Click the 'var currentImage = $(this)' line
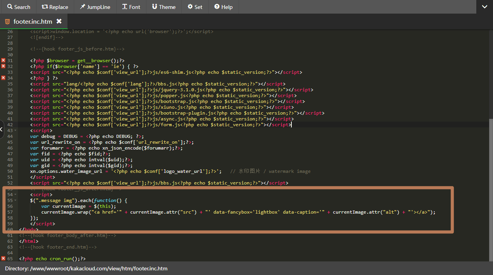 click(78, 206)
